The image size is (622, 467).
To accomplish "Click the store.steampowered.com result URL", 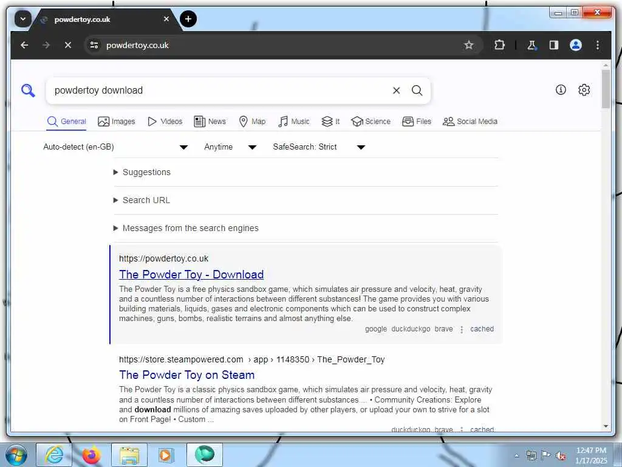I will (x=252, y=359).
